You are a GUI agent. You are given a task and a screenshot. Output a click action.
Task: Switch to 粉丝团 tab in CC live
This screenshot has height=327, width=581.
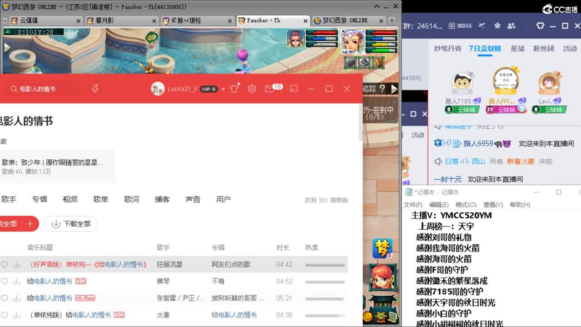(543, 49)
